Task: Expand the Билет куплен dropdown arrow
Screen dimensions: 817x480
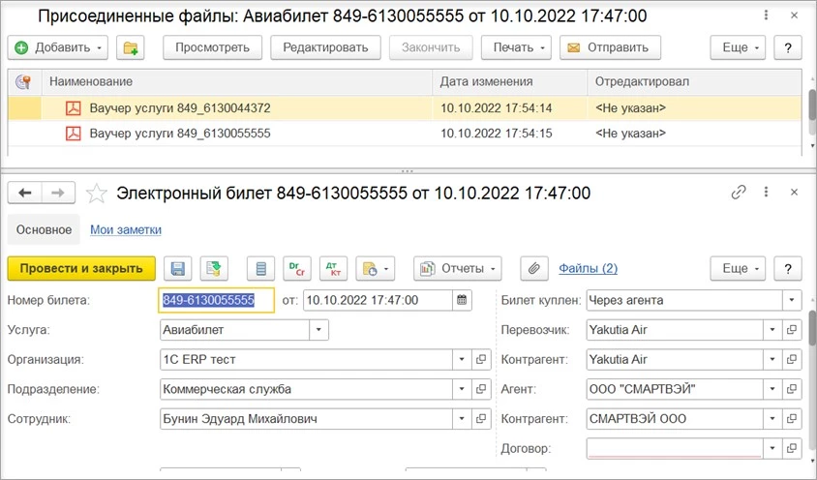Action: pyautogui.click(x=792, y=300)
